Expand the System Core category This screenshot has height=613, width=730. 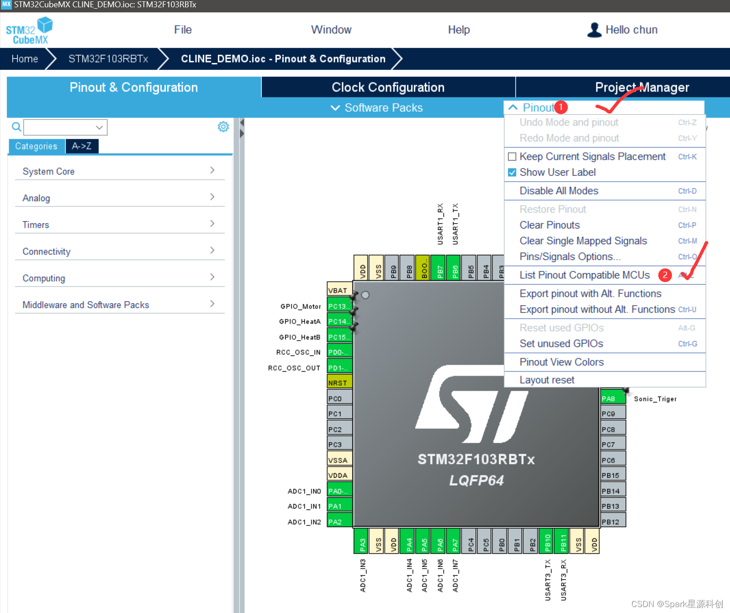tap(120, 171)
